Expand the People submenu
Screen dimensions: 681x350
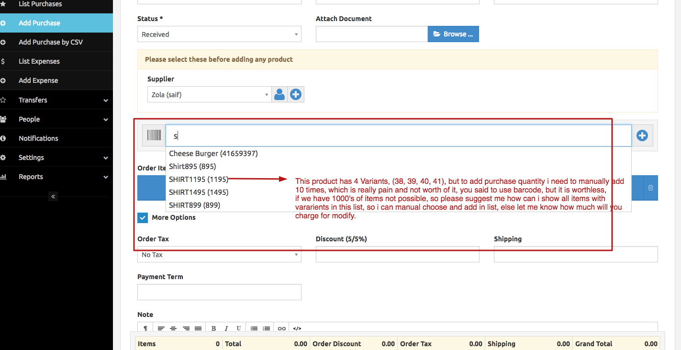pyautogui.click(x=56, y=119)
